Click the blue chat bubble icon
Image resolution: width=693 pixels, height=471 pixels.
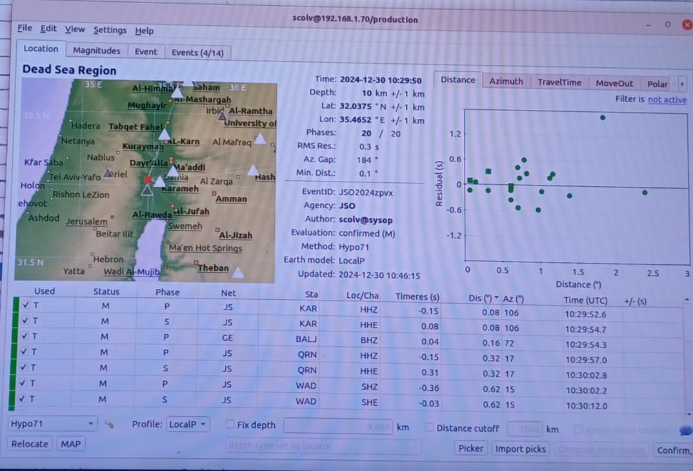click(x=685, y=430)
